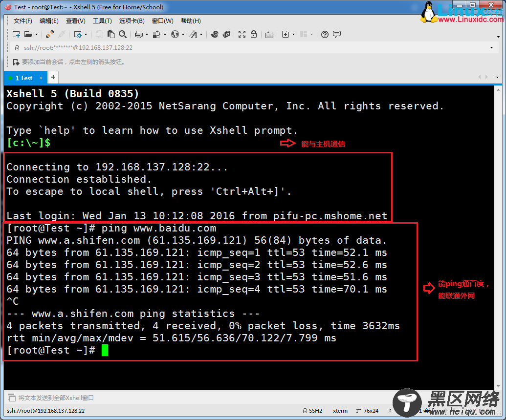Click the Font letter A icon
The height and width of the screenshot is (420, 506).
[x=193, y=34]
